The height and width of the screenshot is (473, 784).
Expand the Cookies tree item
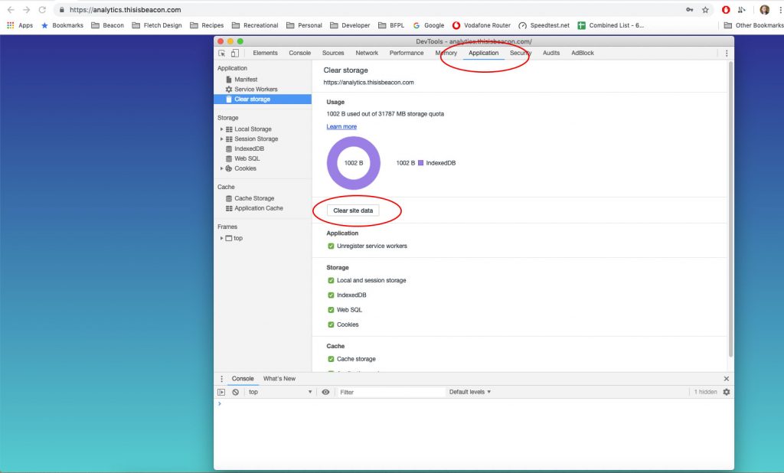point(221,168)
